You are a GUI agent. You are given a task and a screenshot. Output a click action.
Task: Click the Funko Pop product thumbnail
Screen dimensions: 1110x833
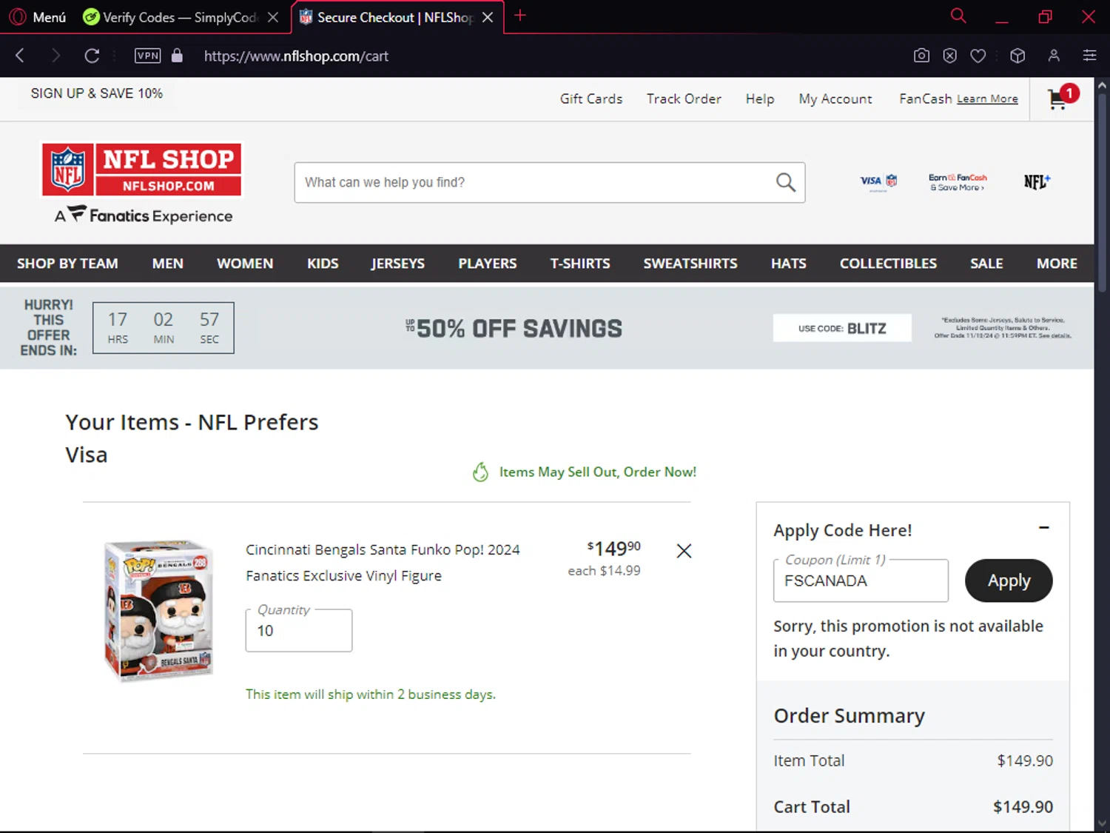pyautogui.click(x=158, y=610)
